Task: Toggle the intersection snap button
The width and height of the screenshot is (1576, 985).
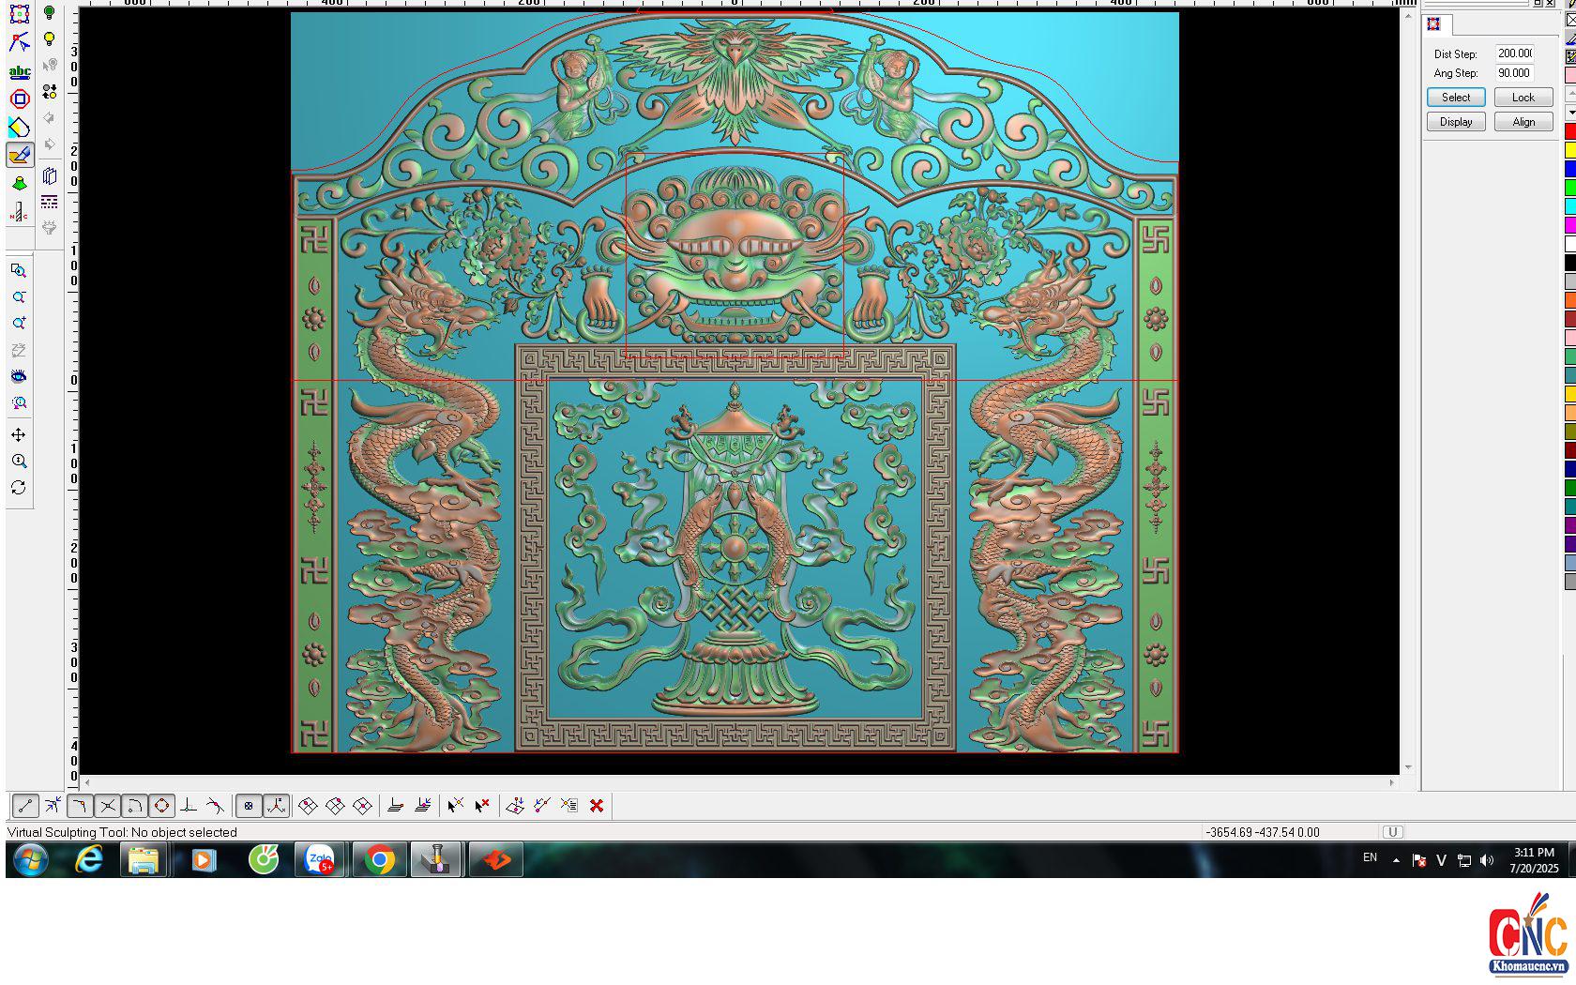Action: point(108,806)
